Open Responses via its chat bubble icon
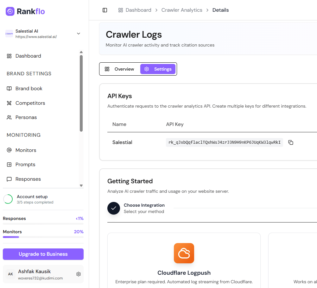 coord(10,179)
